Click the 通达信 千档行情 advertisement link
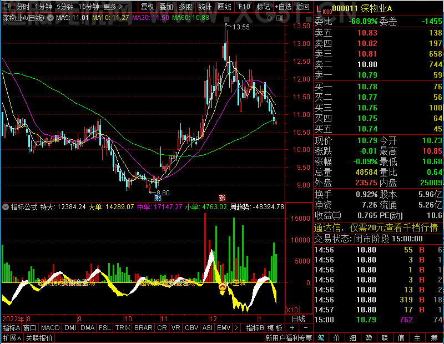The width and height of the screenshot is (444, 344). 376,227
